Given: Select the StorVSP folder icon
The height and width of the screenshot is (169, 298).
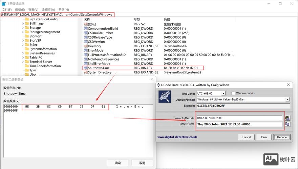Looking at the screenshot, I should pyautogui.click(x=27, y=41).
